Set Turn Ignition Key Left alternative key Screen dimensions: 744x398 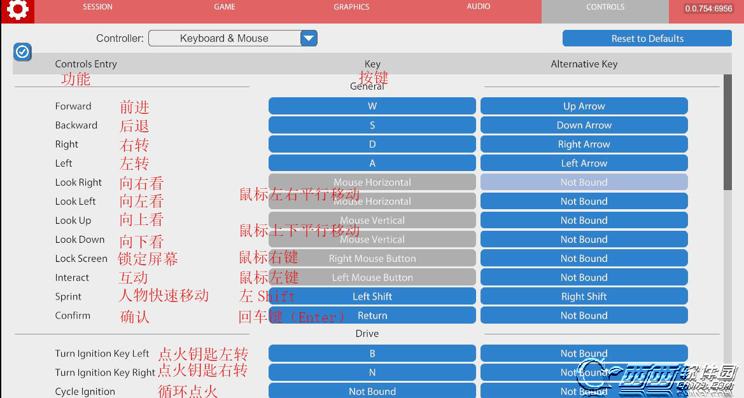pyautogui.click(x=584, y=353)
